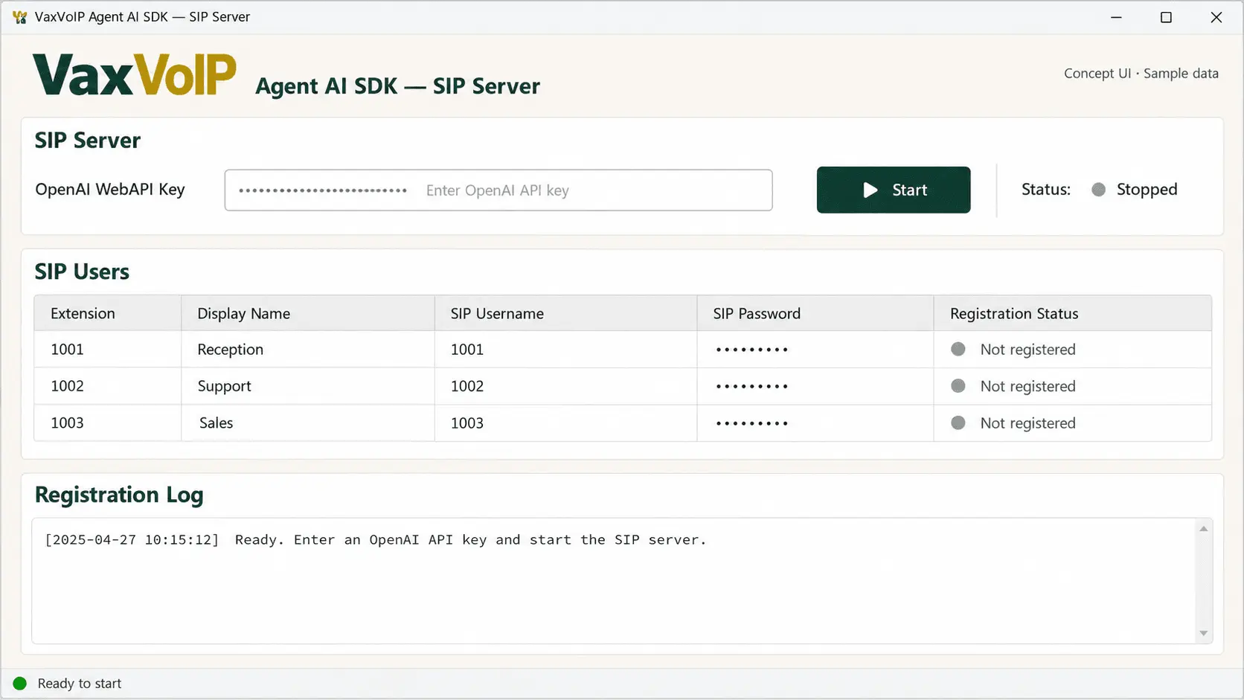Click status dot for Sales row

pyautogui.click(x=958, y=423)
